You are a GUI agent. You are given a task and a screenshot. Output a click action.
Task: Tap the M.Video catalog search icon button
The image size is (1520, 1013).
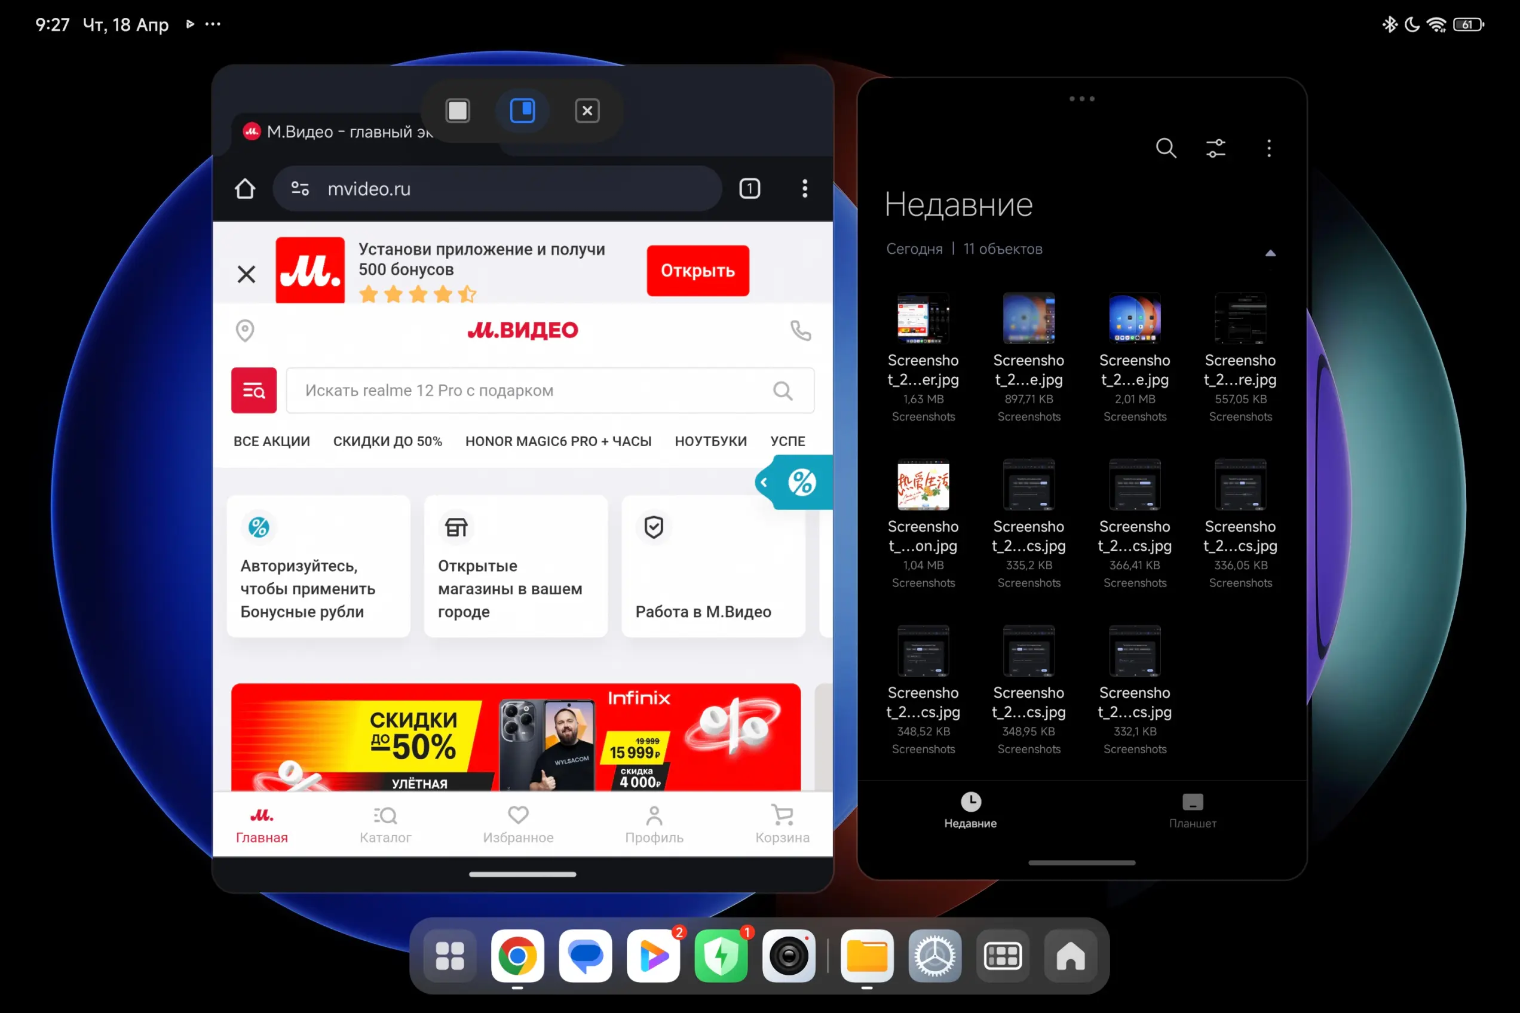(x=254, y=390)
